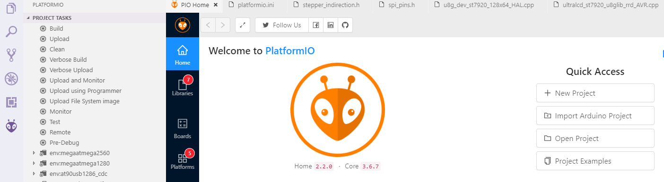Click the Quick Access heading

click(595, 72)
